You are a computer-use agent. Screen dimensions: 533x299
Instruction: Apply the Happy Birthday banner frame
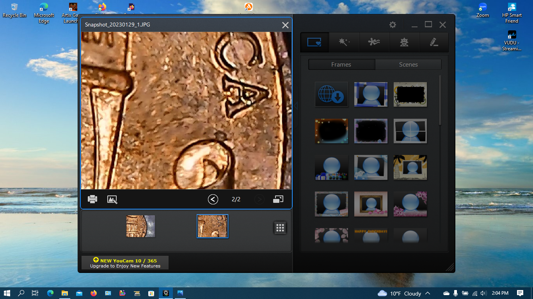pyautogui.click(x=371, y=235)
